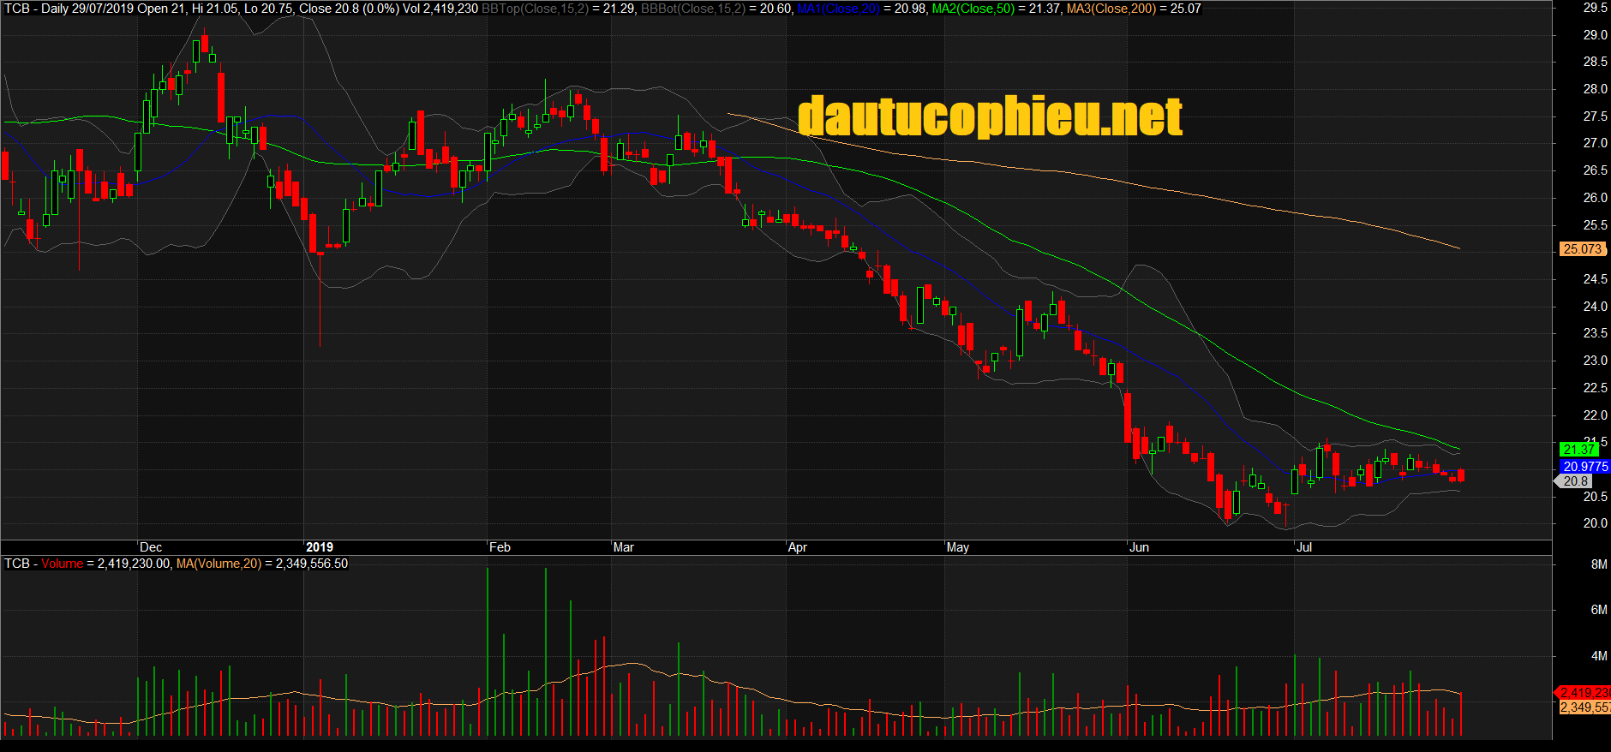Select the BBBot(Close,15,2) indicator label

click(x=692, y=9)
